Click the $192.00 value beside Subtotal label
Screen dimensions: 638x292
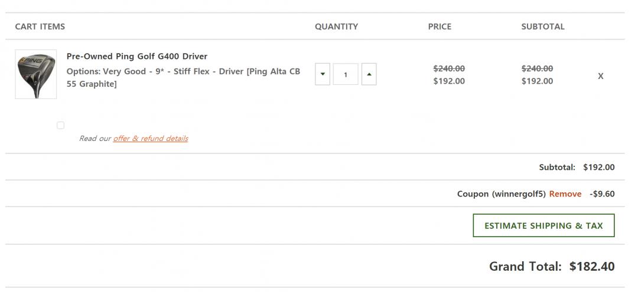(598, 167)
